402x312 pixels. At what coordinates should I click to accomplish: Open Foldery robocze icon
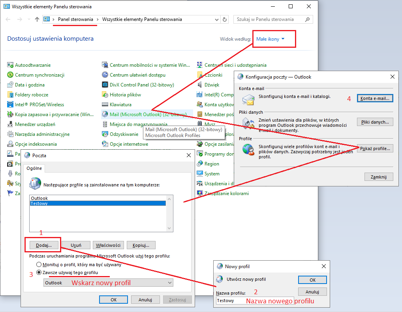click(x=10, y=95)
